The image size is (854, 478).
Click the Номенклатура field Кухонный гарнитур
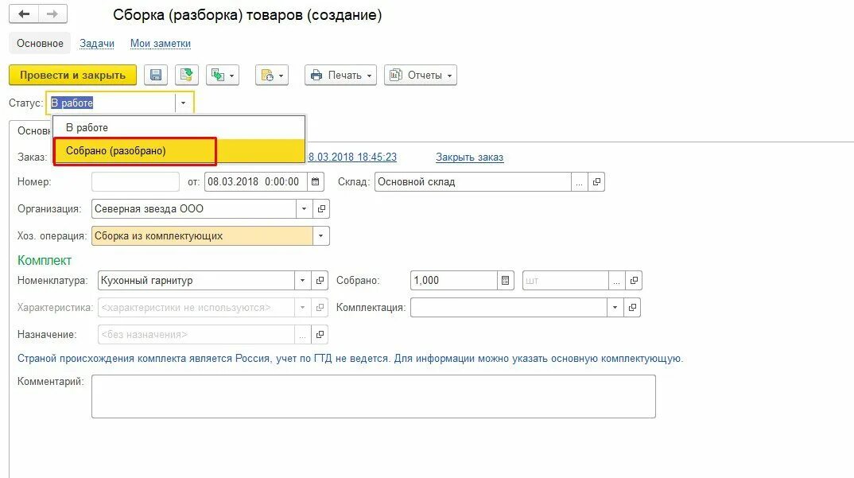(196, 281)
